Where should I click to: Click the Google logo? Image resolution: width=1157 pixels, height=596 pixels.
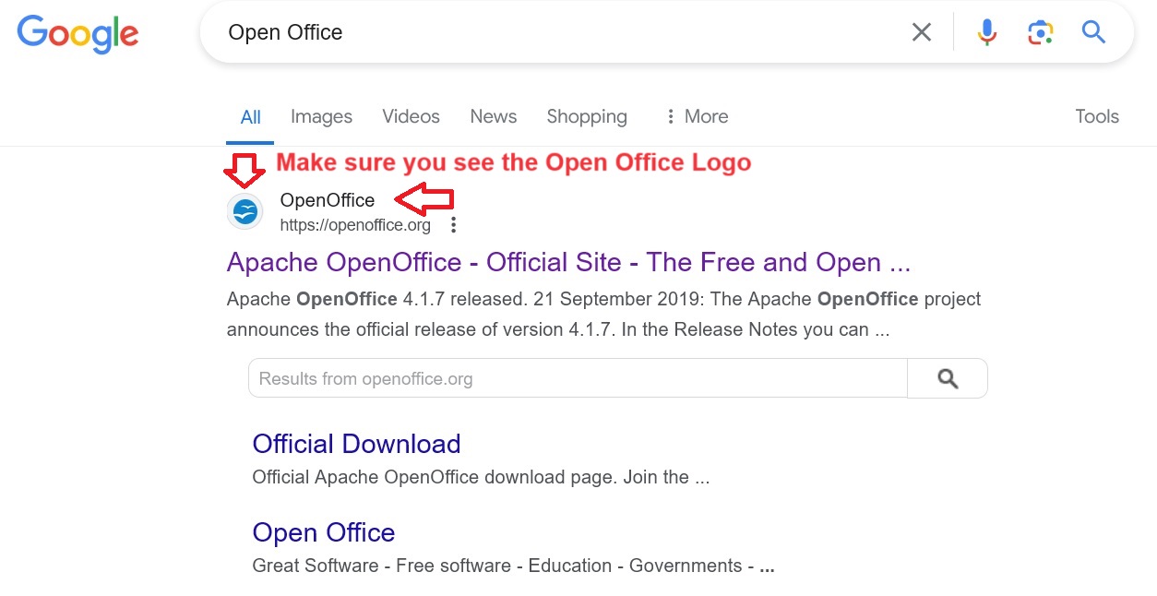(x=78, y=33)
